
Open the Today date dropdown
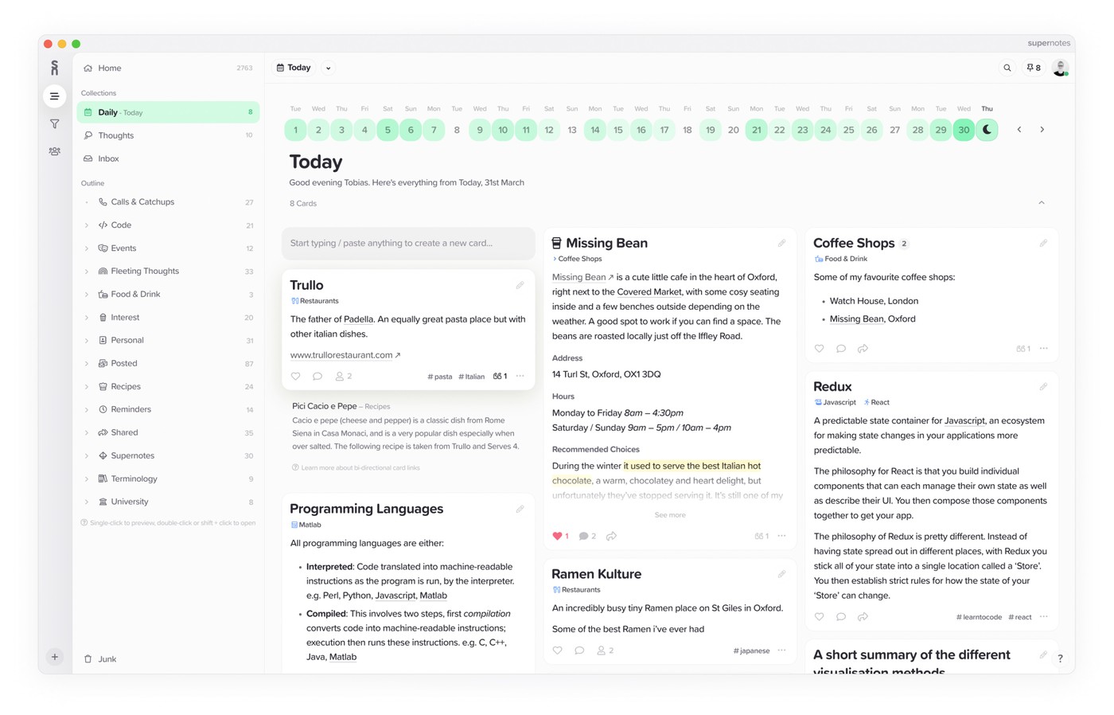[x=328, y=68]
